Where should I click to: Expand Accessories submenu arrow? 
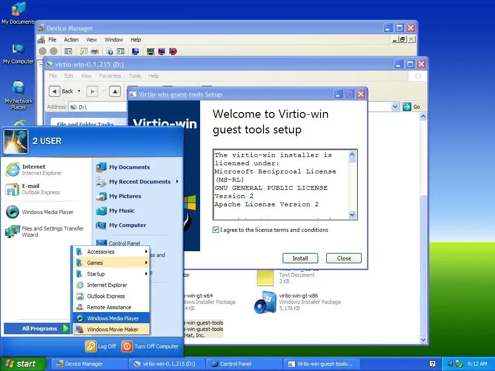pos(146,251)
